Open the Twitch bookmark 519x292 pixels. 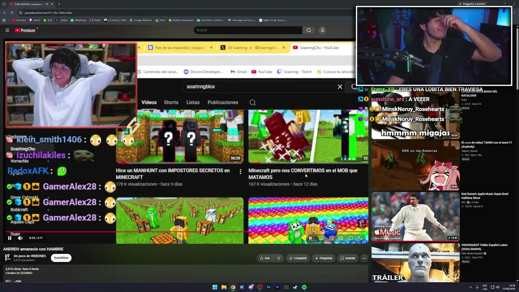[35, 20]
